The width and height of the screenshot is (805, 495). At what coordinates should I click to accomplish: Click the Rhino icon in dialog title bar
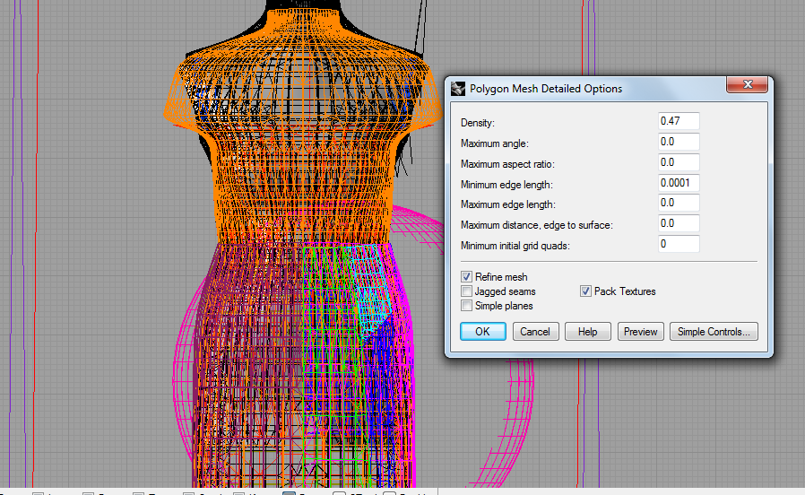click(x=458, y=89)
